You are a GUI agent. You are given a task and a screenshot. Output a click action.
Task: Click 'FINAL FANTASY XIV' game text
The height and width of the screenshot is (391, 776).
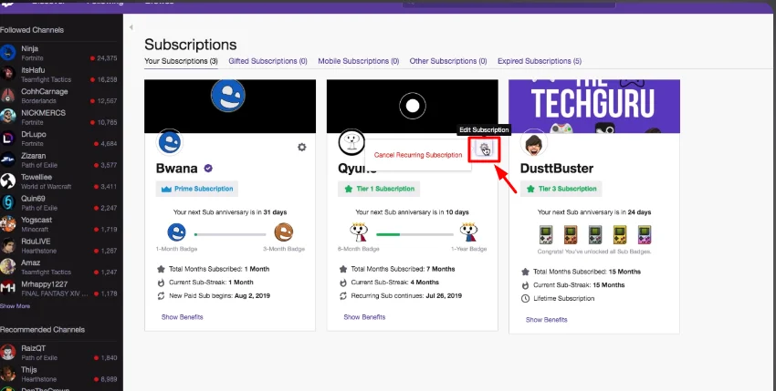click(55, 293)
